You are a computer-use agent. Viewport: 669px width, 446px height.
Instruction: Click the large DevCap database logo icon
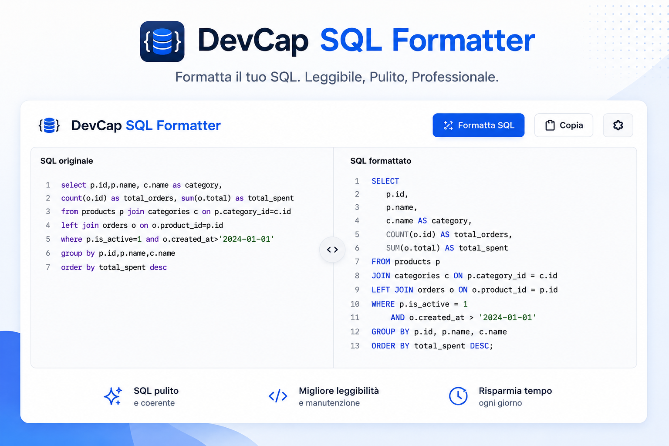click(162, 41)
